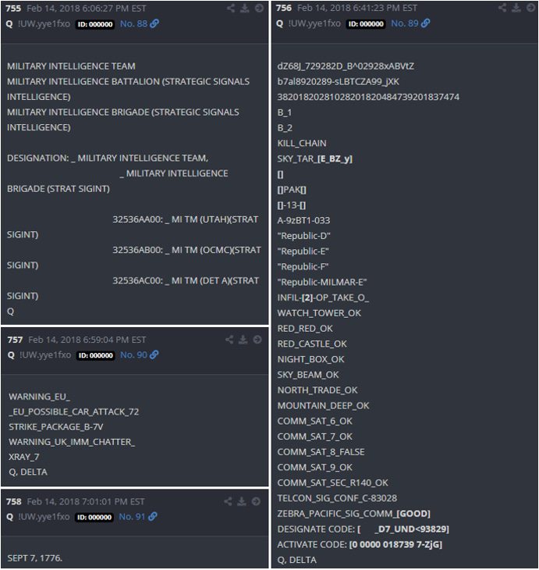Click the line "Republic-MILMAR-E"

pos(322,282)
